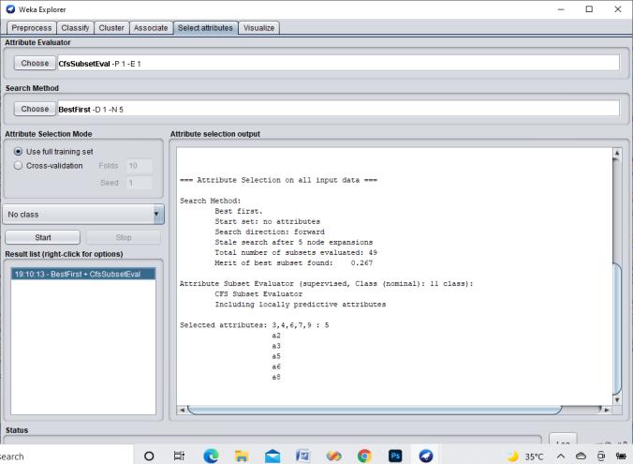Open the No class dropdown

(83, 215)
